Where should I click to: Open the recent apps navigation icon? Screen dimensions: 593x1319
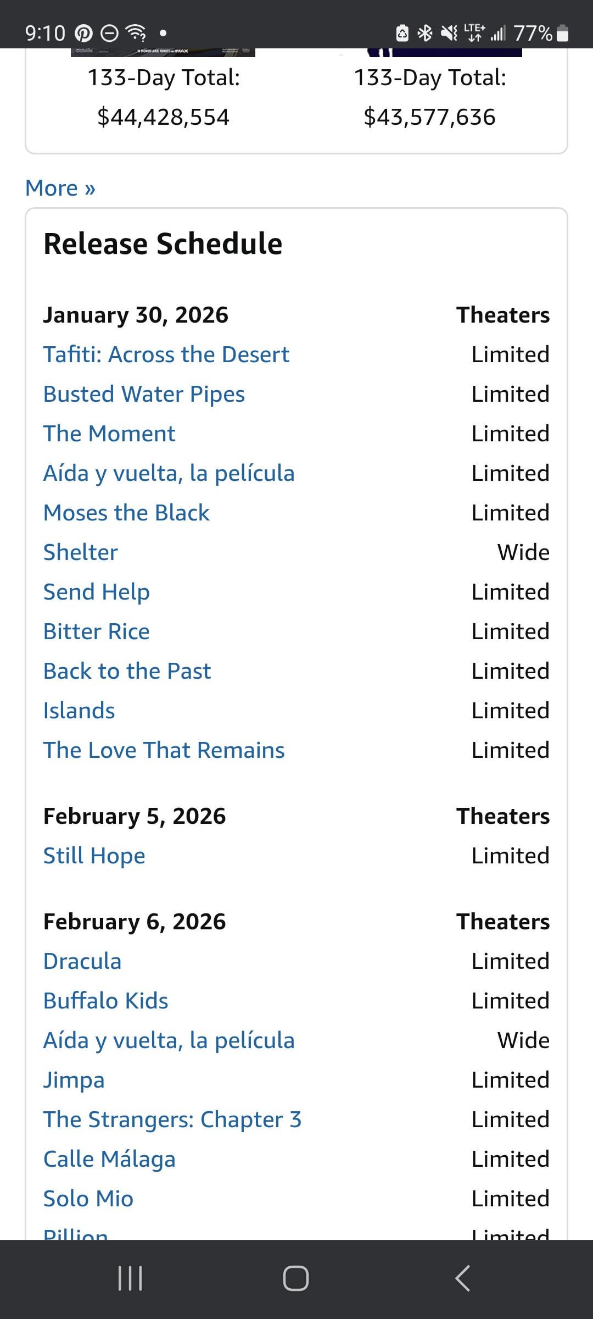click(x=130, y=1278)
